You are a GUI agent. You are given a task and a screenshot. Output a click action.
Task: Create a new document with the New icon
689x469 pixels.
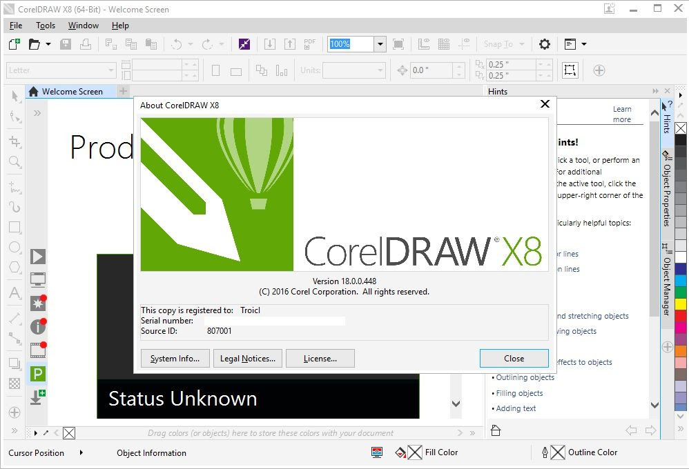coord(14,44)
